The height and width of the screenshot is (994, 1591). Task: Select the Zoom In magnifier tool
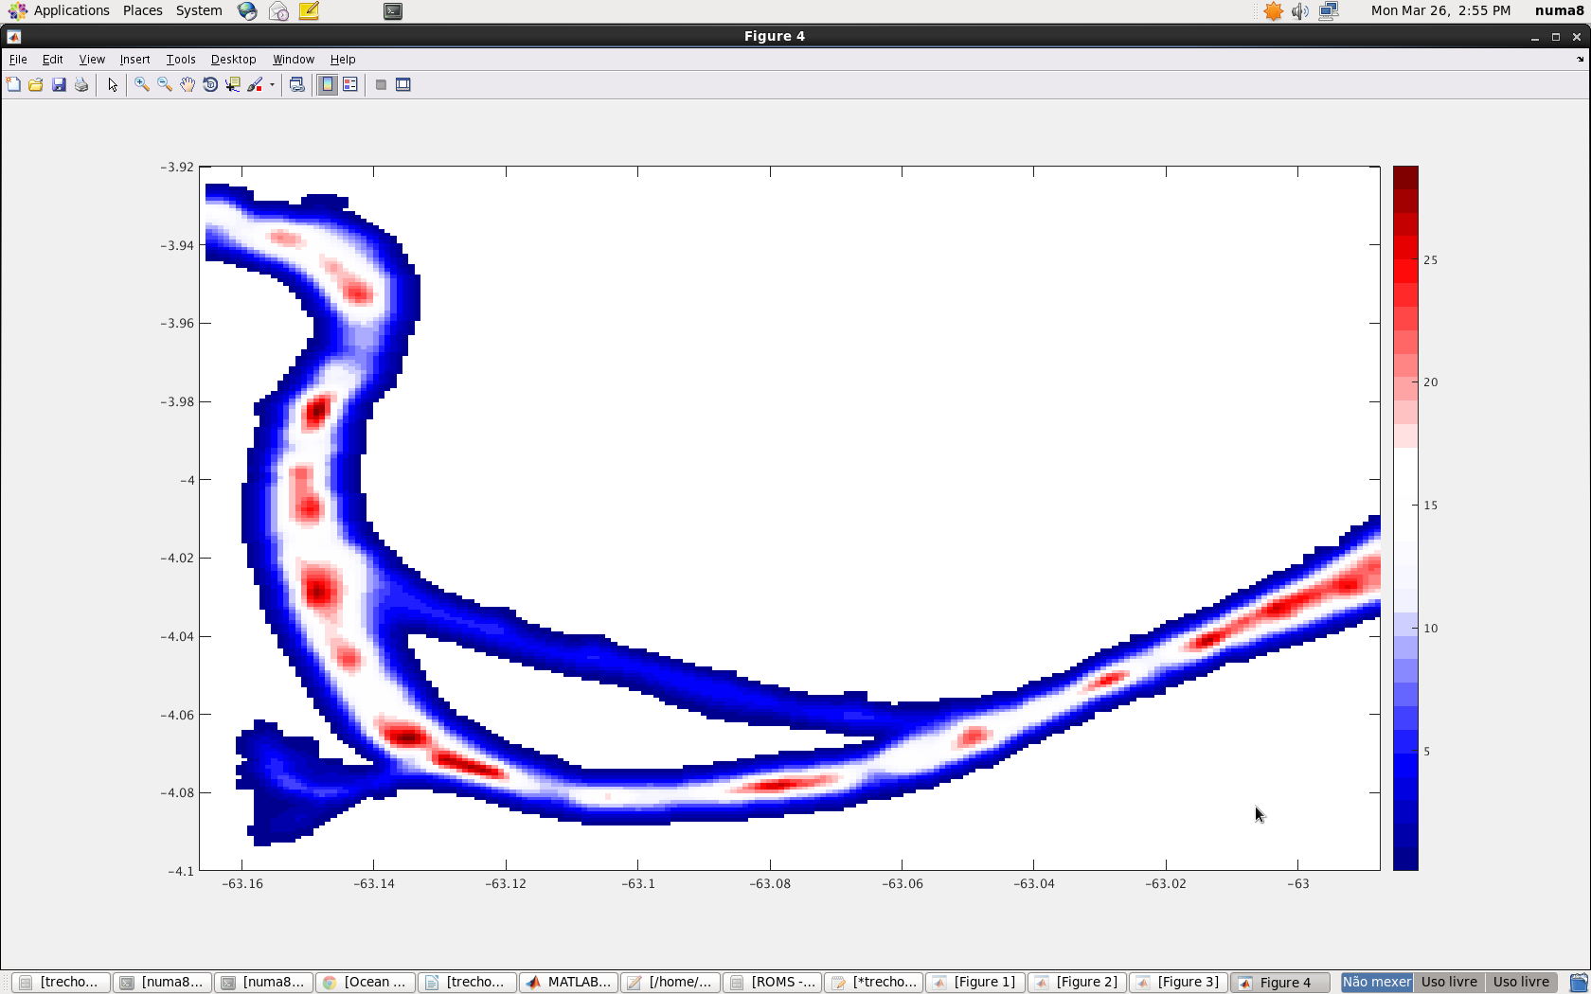coord(142,85)
